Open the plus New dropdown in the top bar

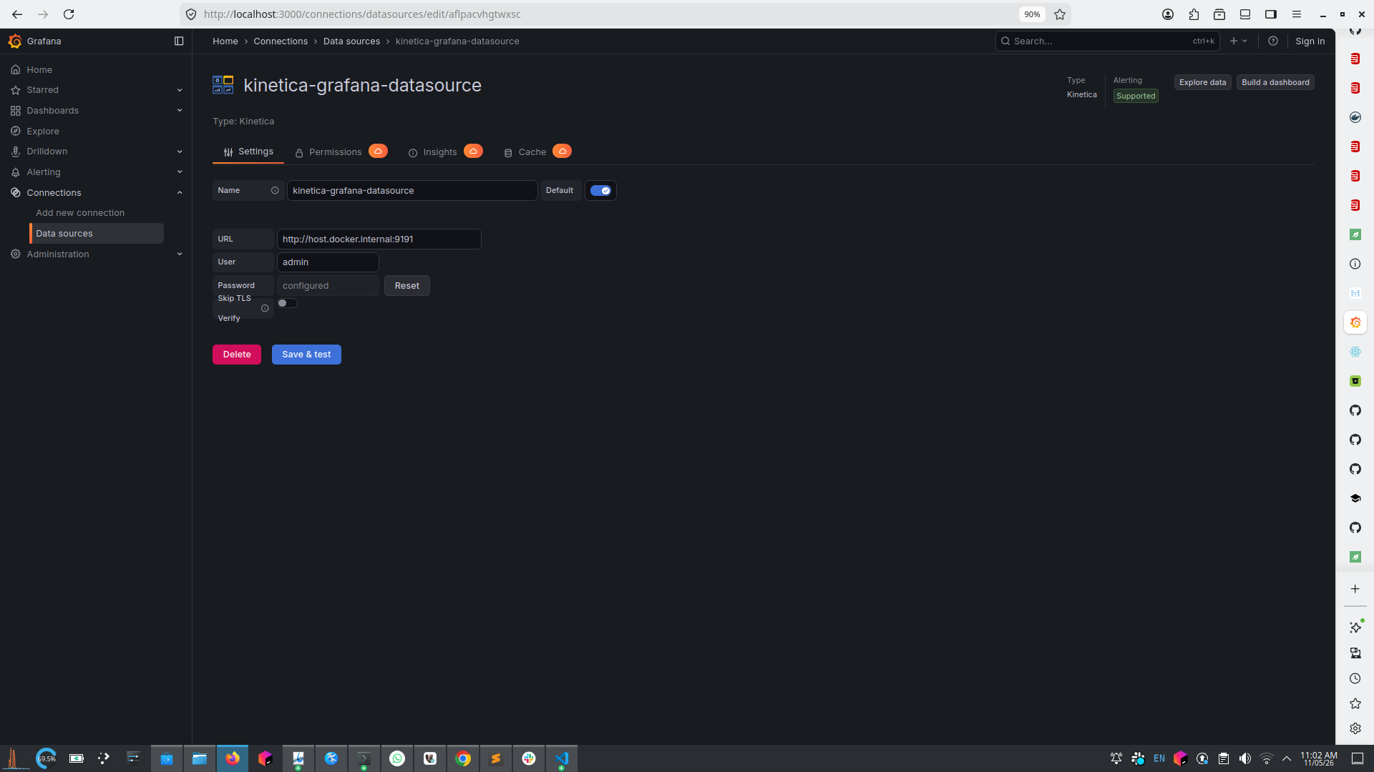pyautogui.click(x=1238, y=41)
